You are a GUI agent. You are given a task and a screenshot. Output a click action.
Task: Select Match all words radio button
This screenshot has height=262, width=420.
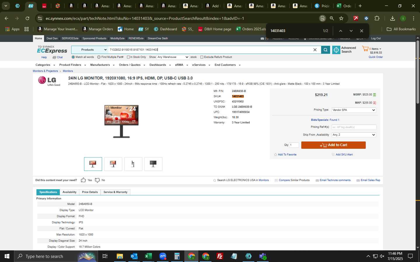pos(73,57)
